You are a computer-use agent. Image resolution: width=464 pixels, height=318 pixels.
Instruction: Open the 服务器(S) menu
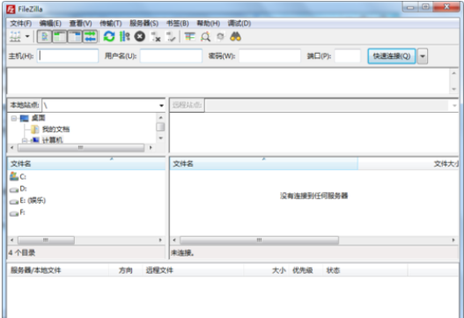[144, 24]
